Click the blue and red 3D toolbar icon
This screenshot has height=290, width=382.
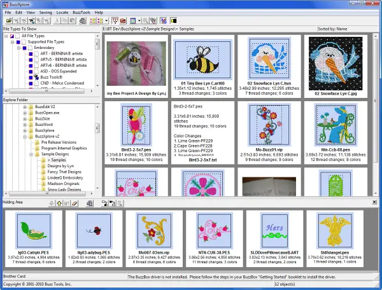tap(164, 21)
